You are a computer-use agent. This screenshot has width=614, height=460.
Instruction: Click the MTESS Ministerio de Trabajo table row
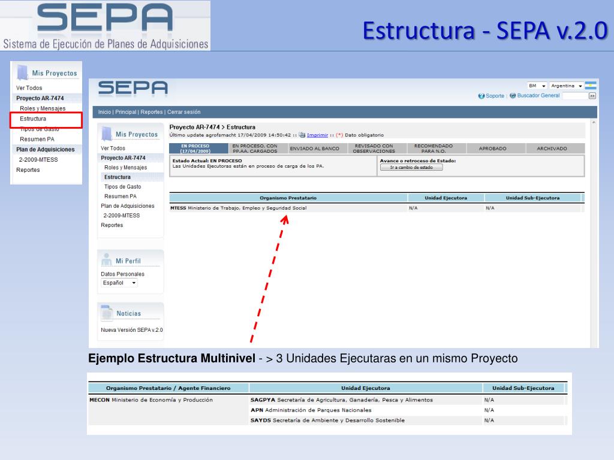tap(375, 208)
